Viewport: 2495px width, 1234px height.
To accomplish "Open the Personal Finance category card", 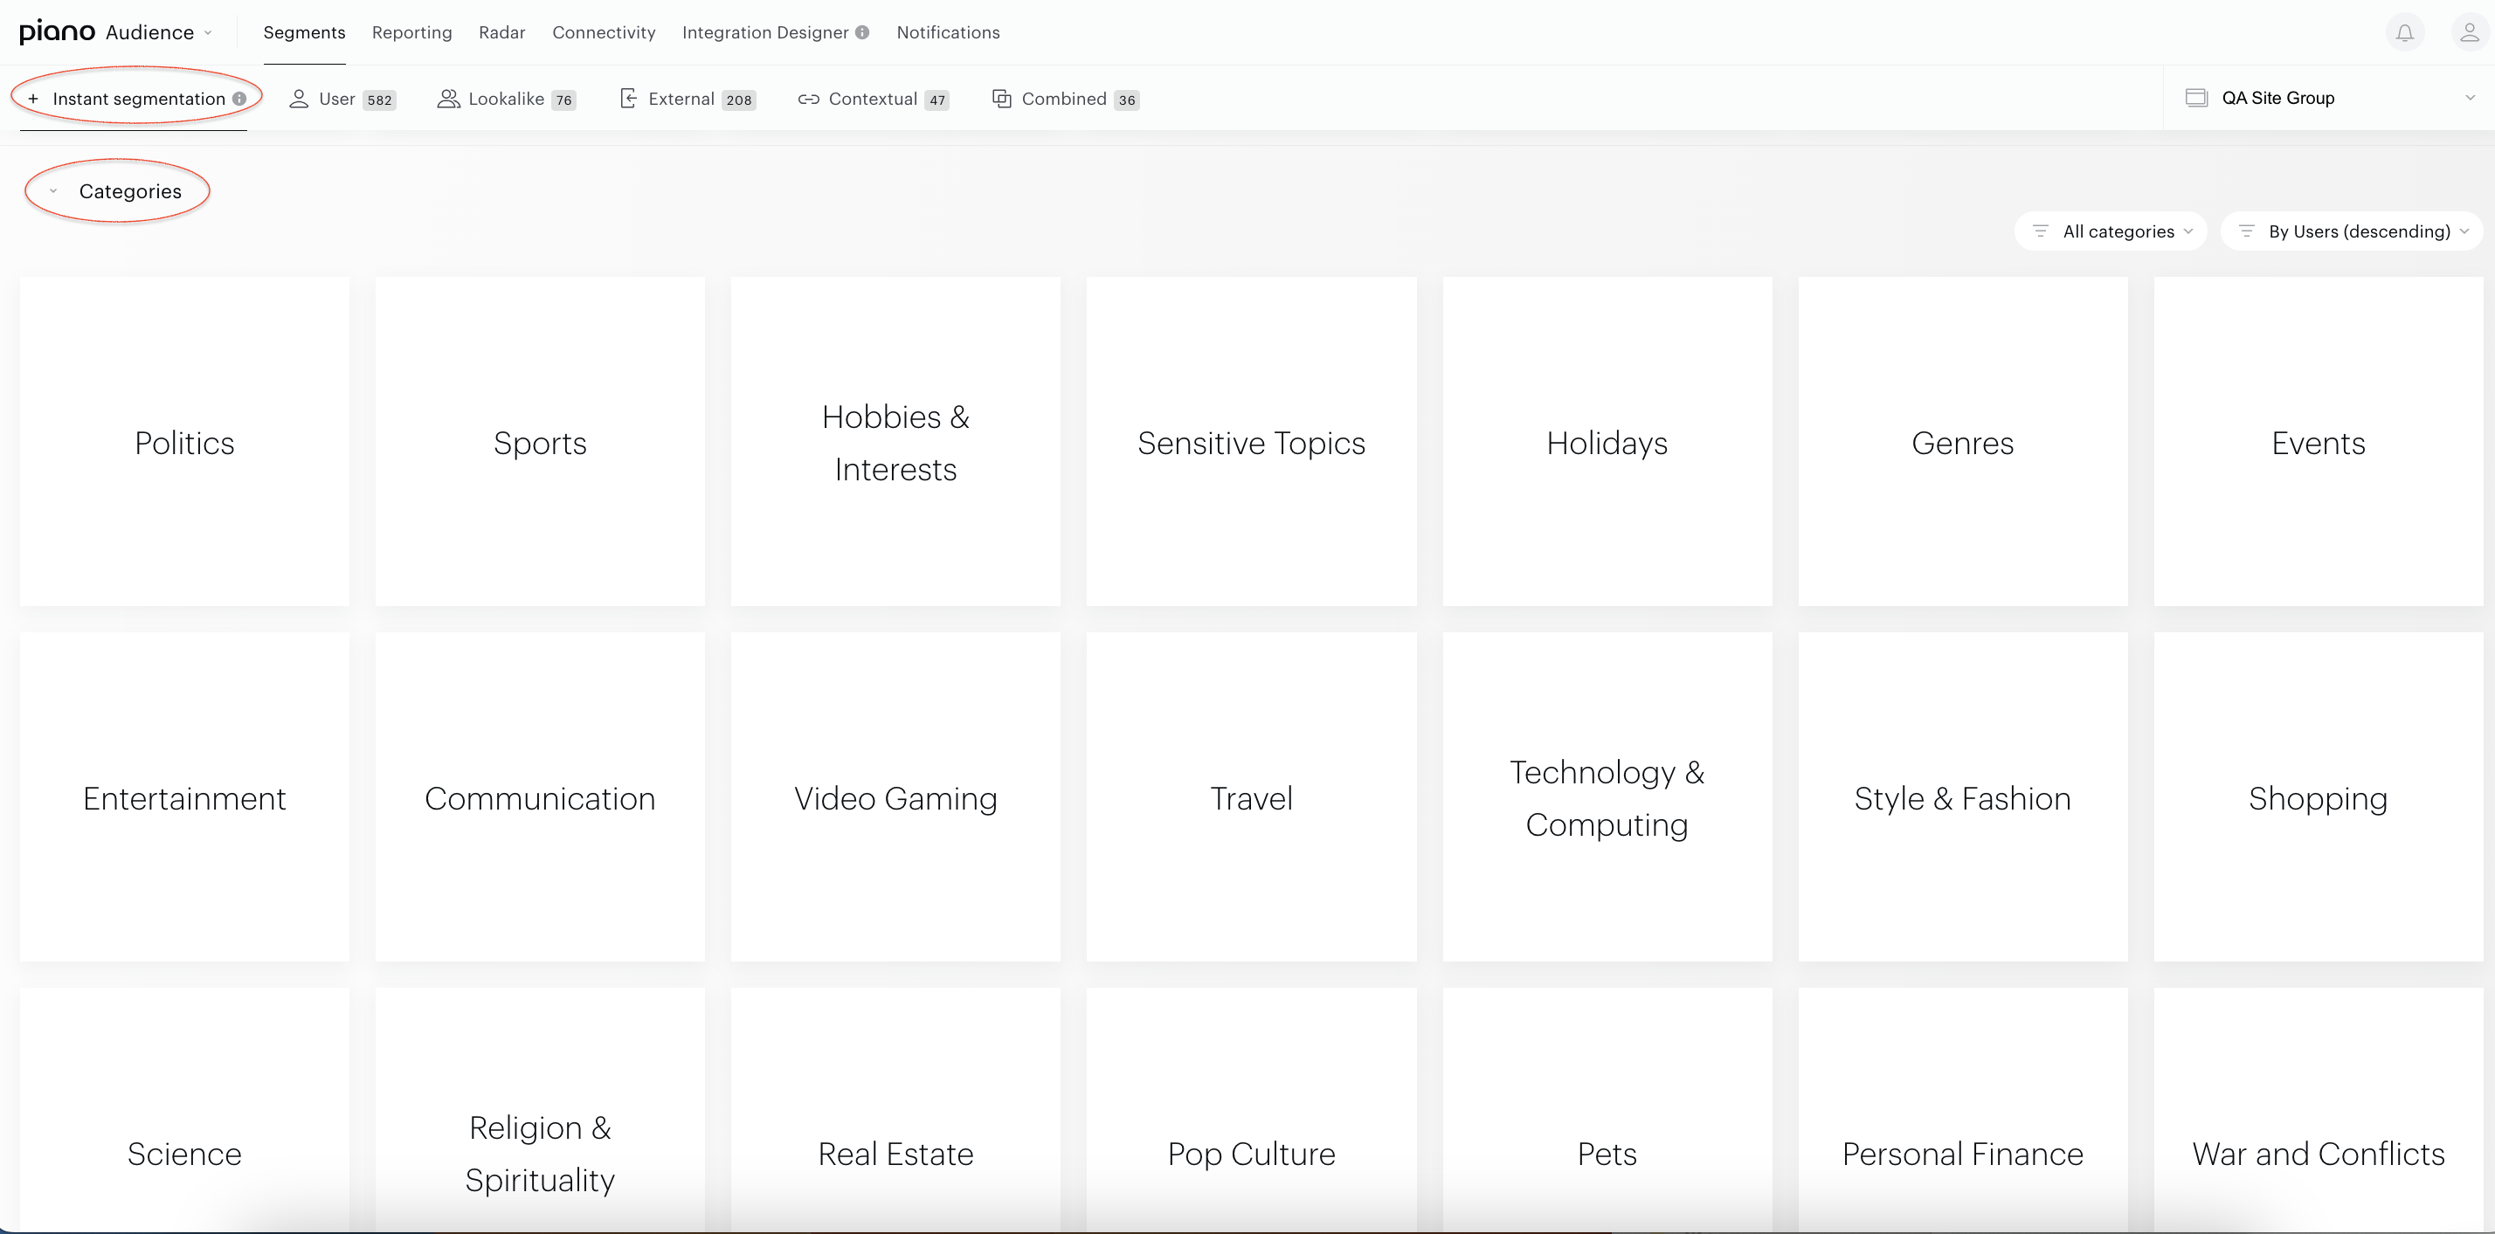I will (x=1962, y=1110).
